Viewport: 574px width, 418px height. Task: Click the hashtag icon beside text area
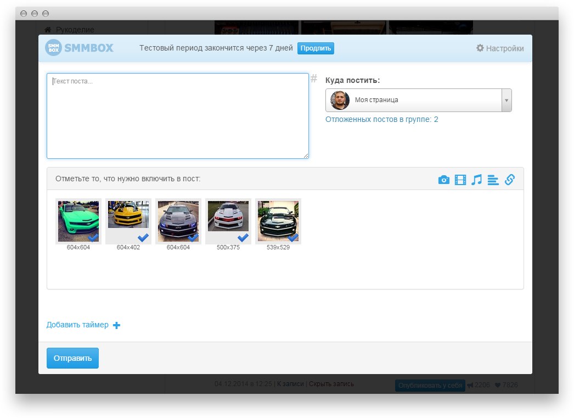(x=314, y=79)
